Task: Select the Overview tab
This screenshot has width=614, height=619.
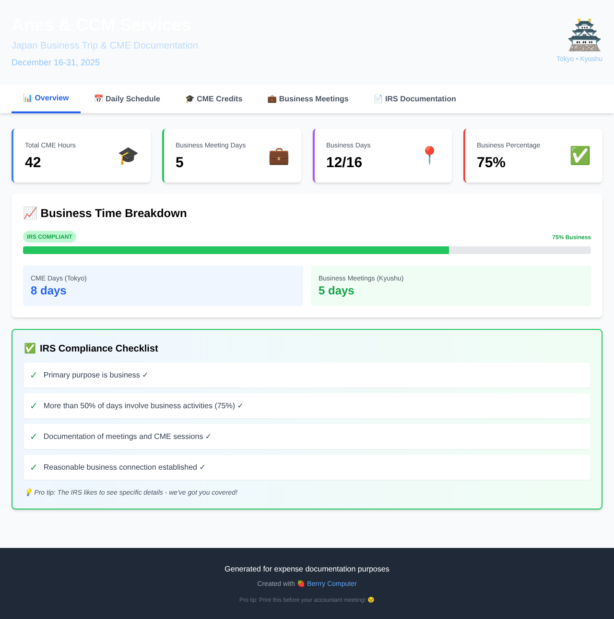Action: tap(46, 98)
